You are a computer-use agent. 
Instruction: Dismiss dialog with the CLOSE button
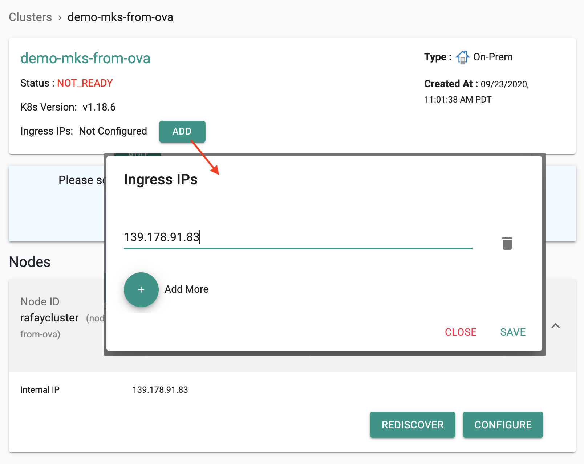(461, 332)
